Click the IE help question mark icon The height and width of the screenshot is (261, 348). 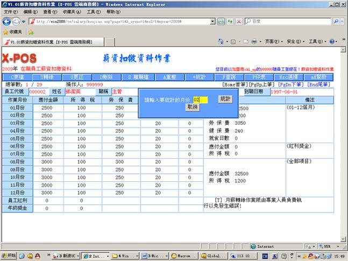[x=332, y=41]
